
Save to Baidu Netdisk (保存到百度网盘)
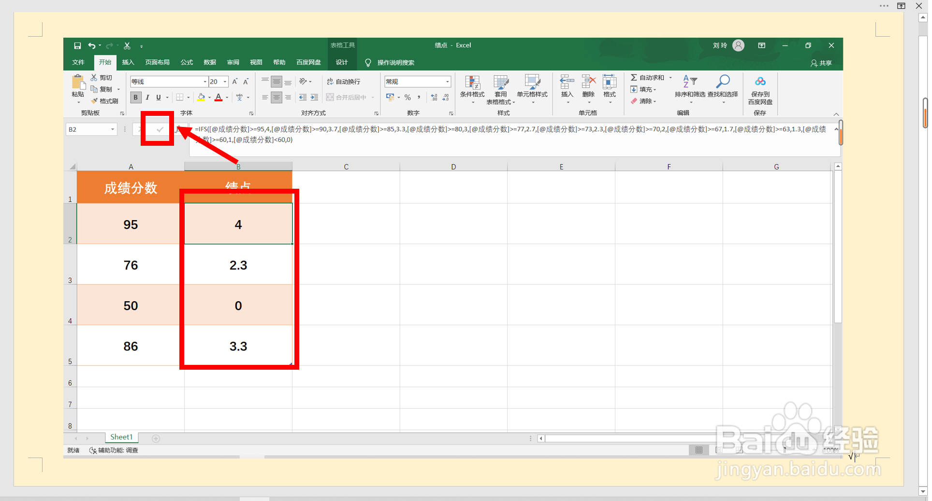click(760, 90)
